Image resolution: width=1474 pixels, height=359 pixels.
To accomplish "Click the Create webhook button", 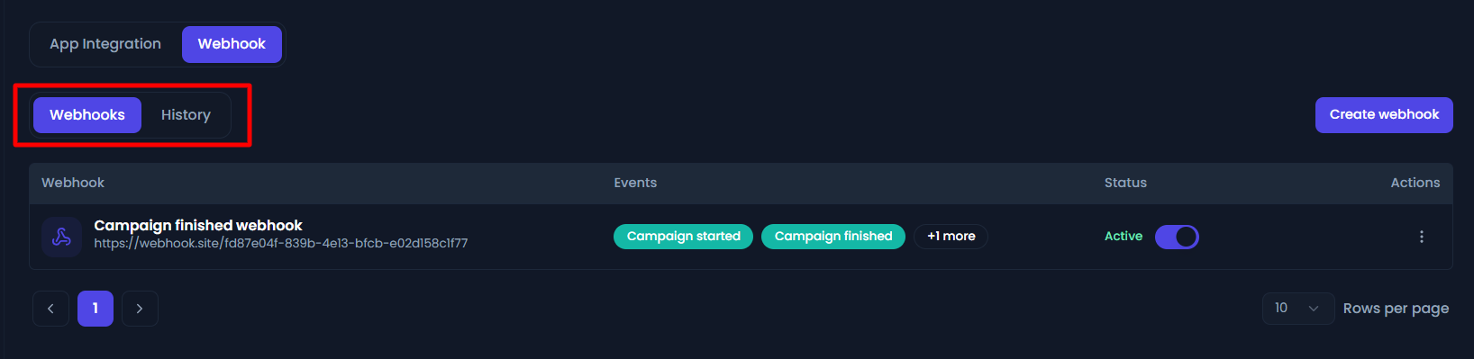I will (1384, 115).
